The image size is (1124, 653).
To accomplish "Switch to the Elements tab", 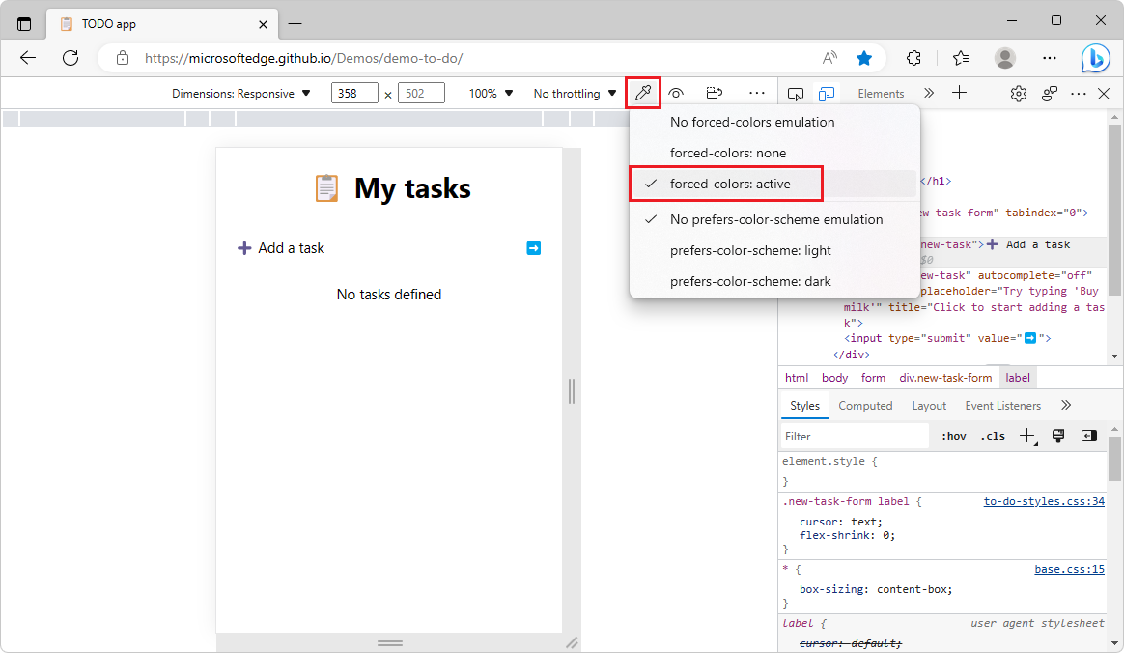I will pos(881,93).
